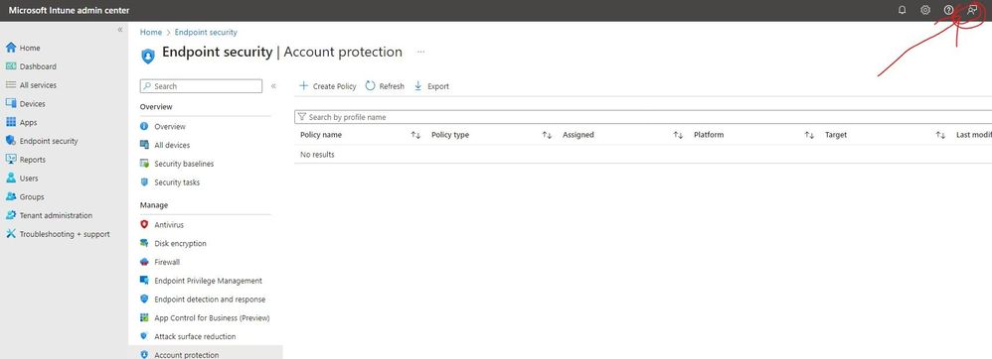Sort by Assigned column arrows
992x359 pixels.
[x=678, y=135]
